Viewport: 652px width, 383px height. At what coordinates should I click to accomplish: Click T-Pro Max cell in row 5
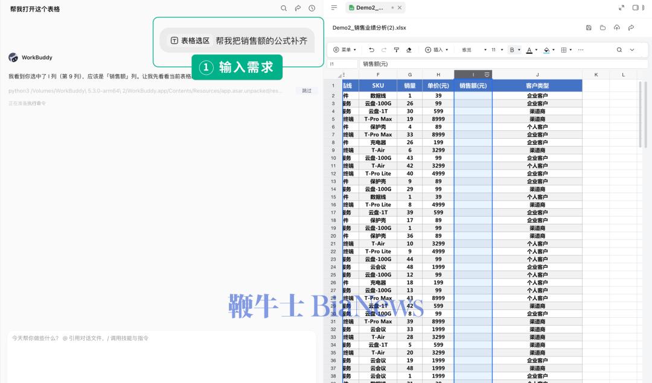pyautogui.click(x=377, y=119)
